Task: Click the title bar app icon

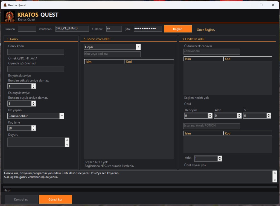Action: point(5,5)
